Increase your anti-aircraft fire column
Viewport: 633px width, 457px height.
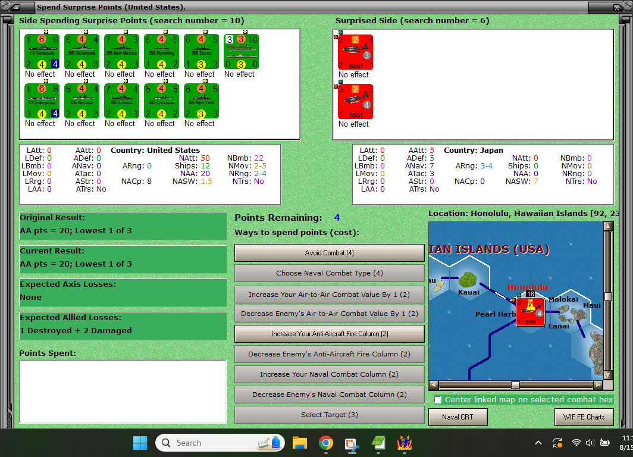[330, 334]
